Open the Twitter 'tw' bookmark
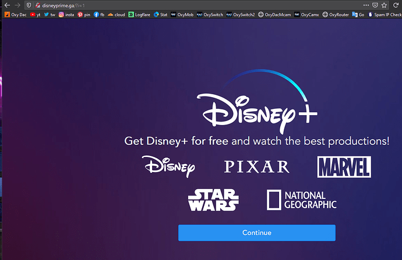 click(x=50, y=15)
